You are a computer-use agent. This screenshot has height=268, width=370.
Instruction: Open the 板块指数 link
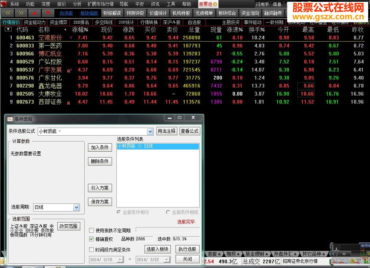[89, 13]
